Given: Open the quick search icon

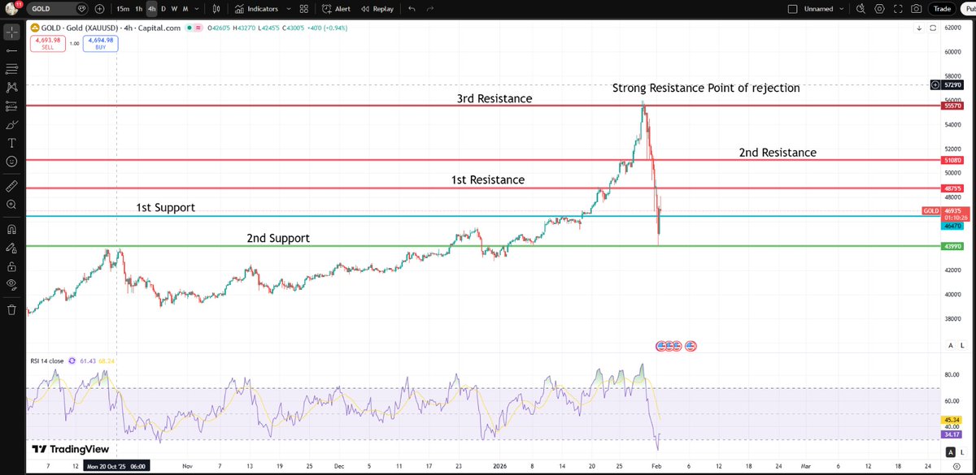Looking at the screenshot, I should (x=862, y=9).
